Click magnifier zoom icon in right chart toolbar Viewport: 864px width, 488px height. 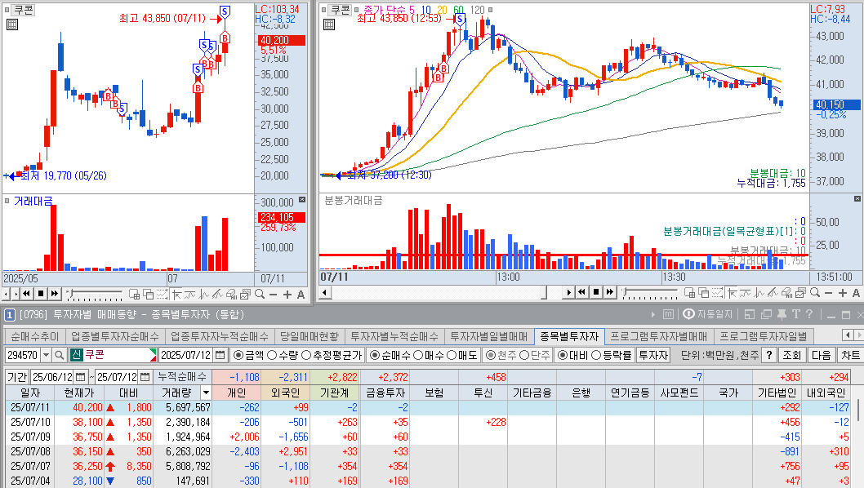click(x=815, y=292)
